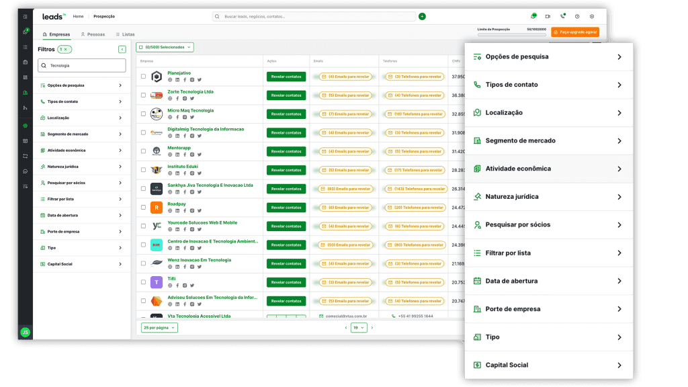This screenshot has height=387, width=688.
Task: Go to previous page arrow
Action: pyautogui.click(x=346, y=328)
